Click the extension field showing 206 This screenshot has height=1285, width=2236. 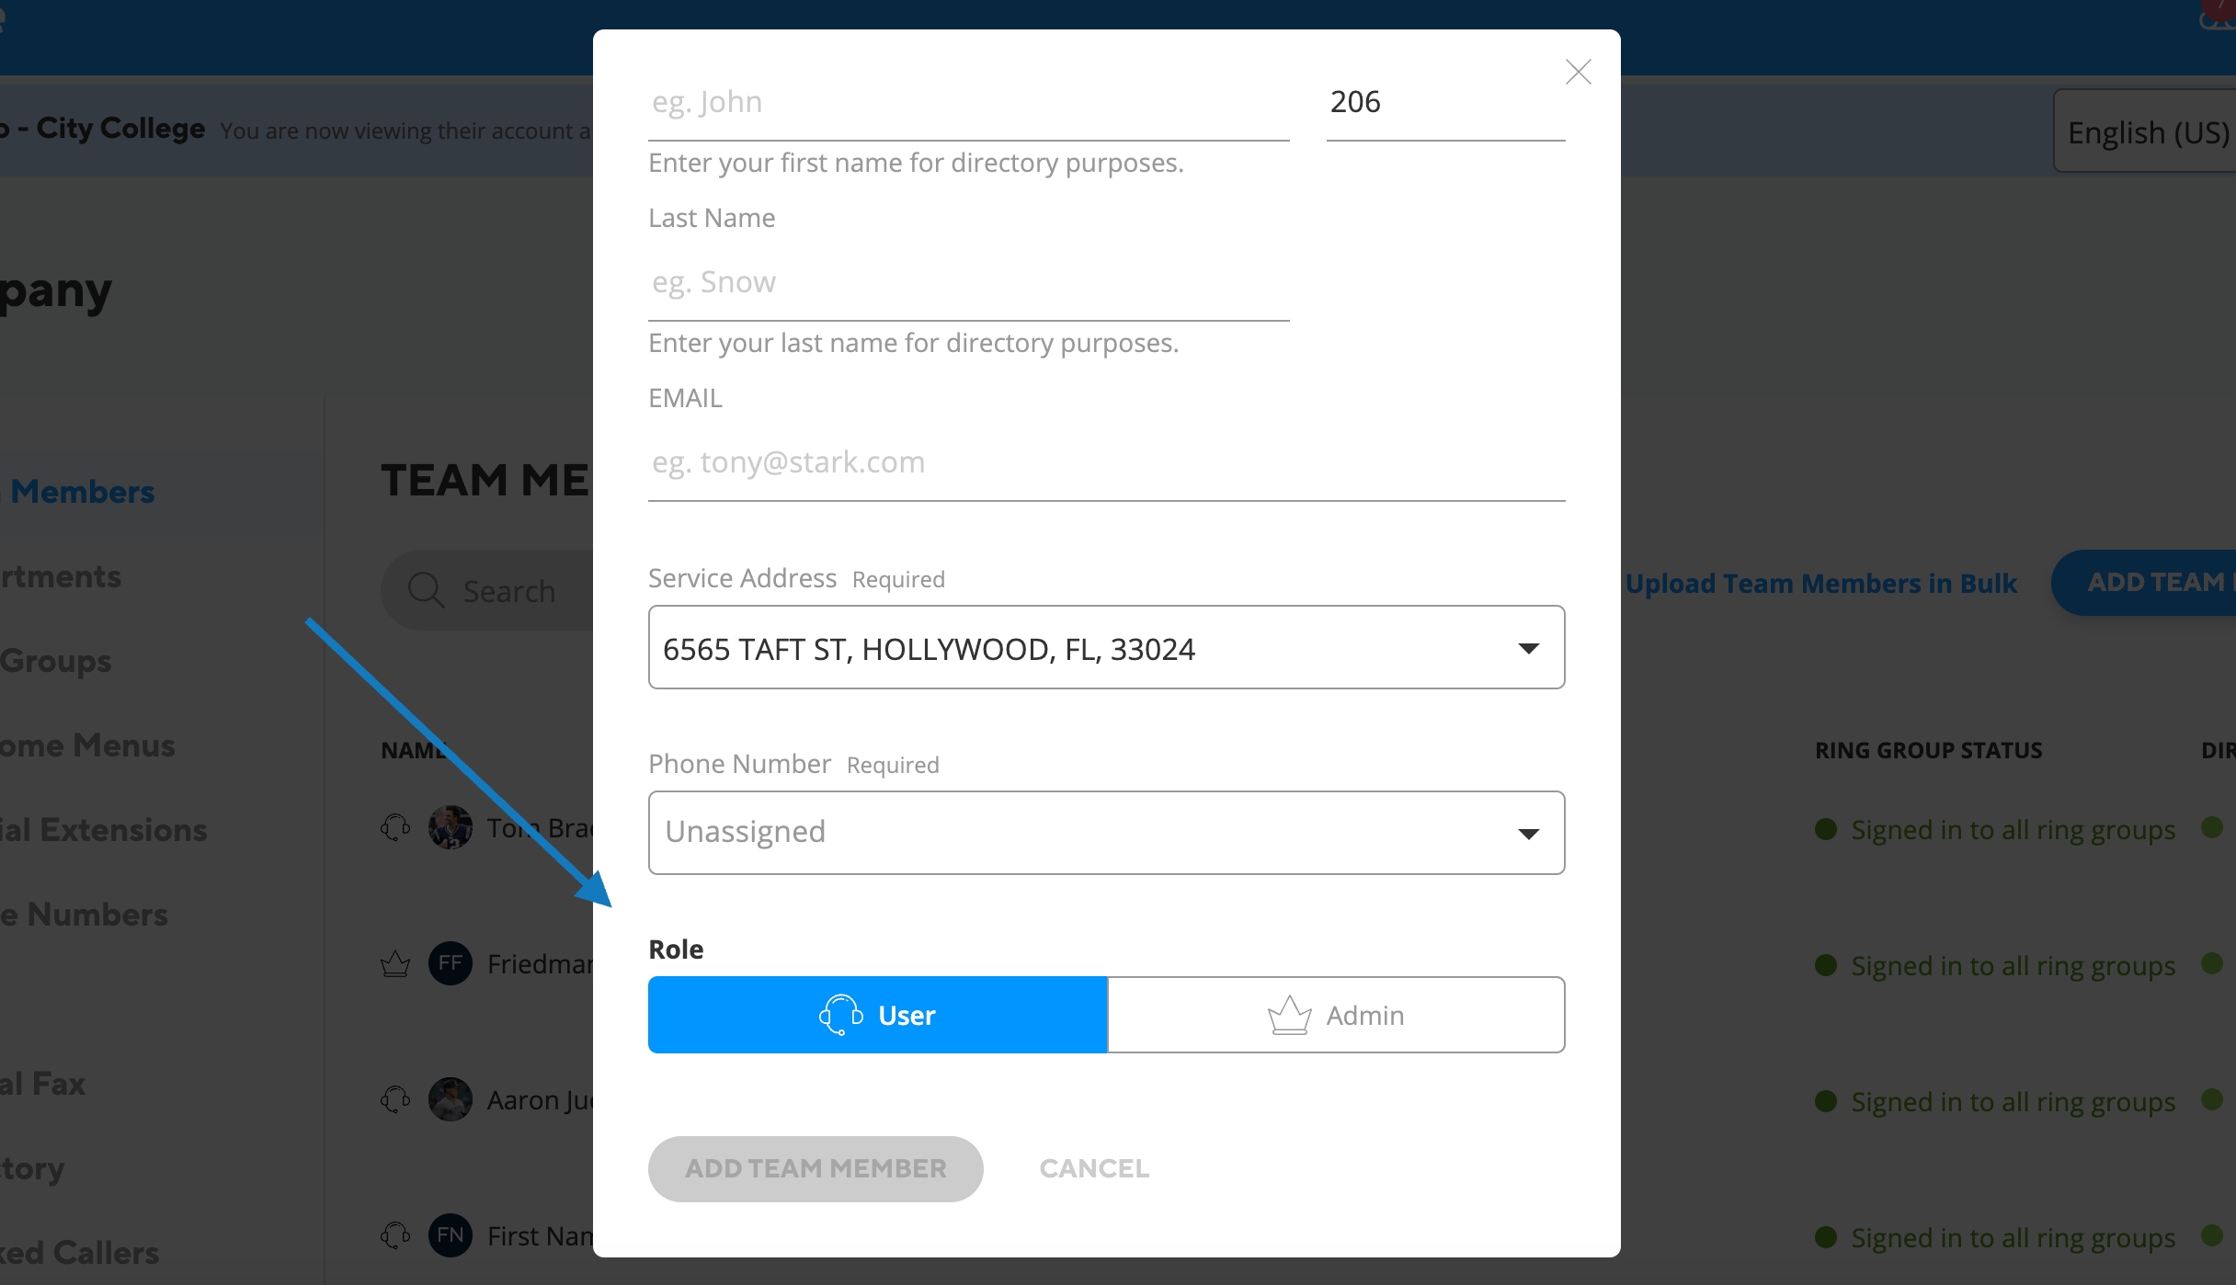point(1445,102)
